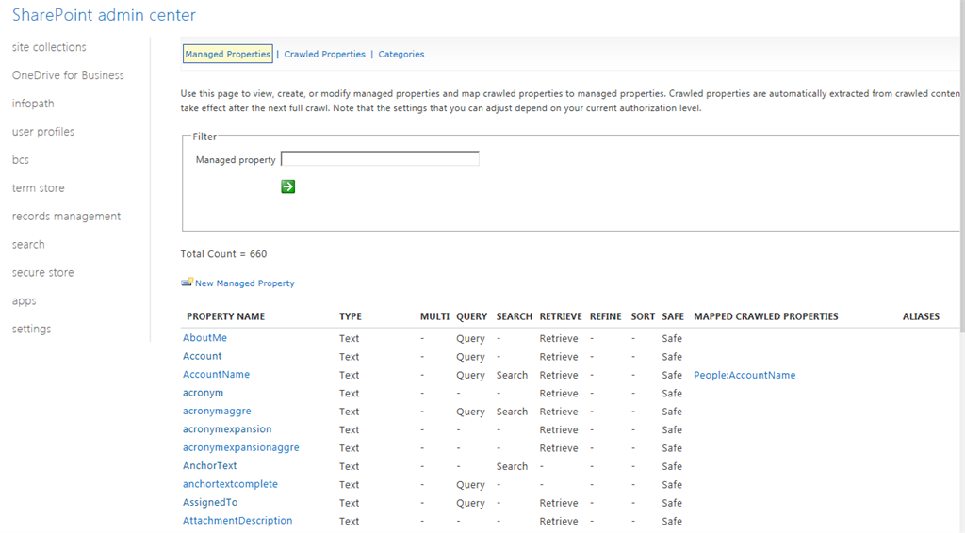Open the AttachmentDescription property
This screenshot has width=965, height=533.
tap(237, 521)
